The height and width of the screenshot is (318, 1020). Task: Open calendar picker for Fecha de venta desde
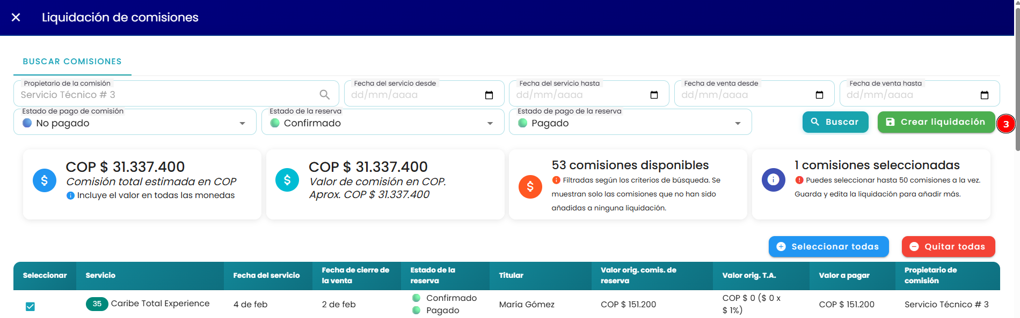819,95
